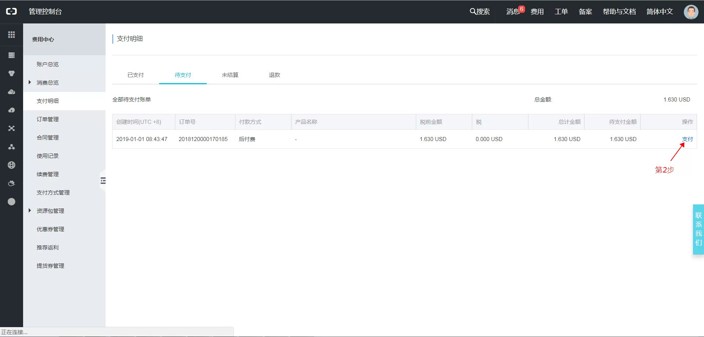Open 资源包管理 in side menu
The image size is (704, 337).
51,211
